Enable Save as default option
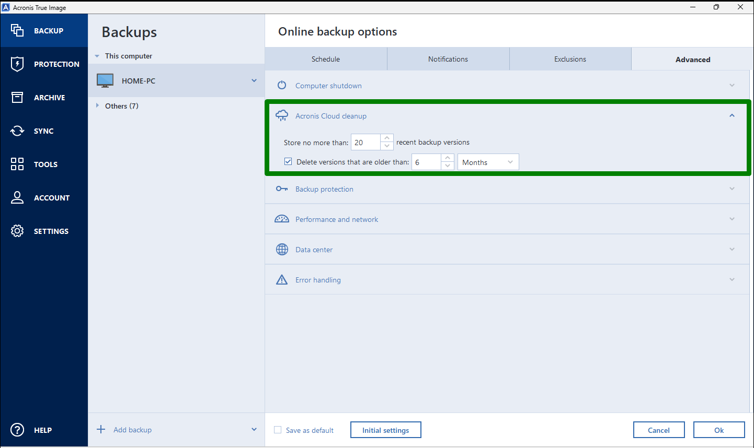This screenshot has width=754, height=448. 278,430
